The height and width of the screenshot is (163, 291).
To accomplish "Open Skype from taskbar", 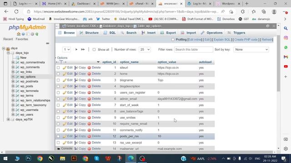I will coord(96,158).
